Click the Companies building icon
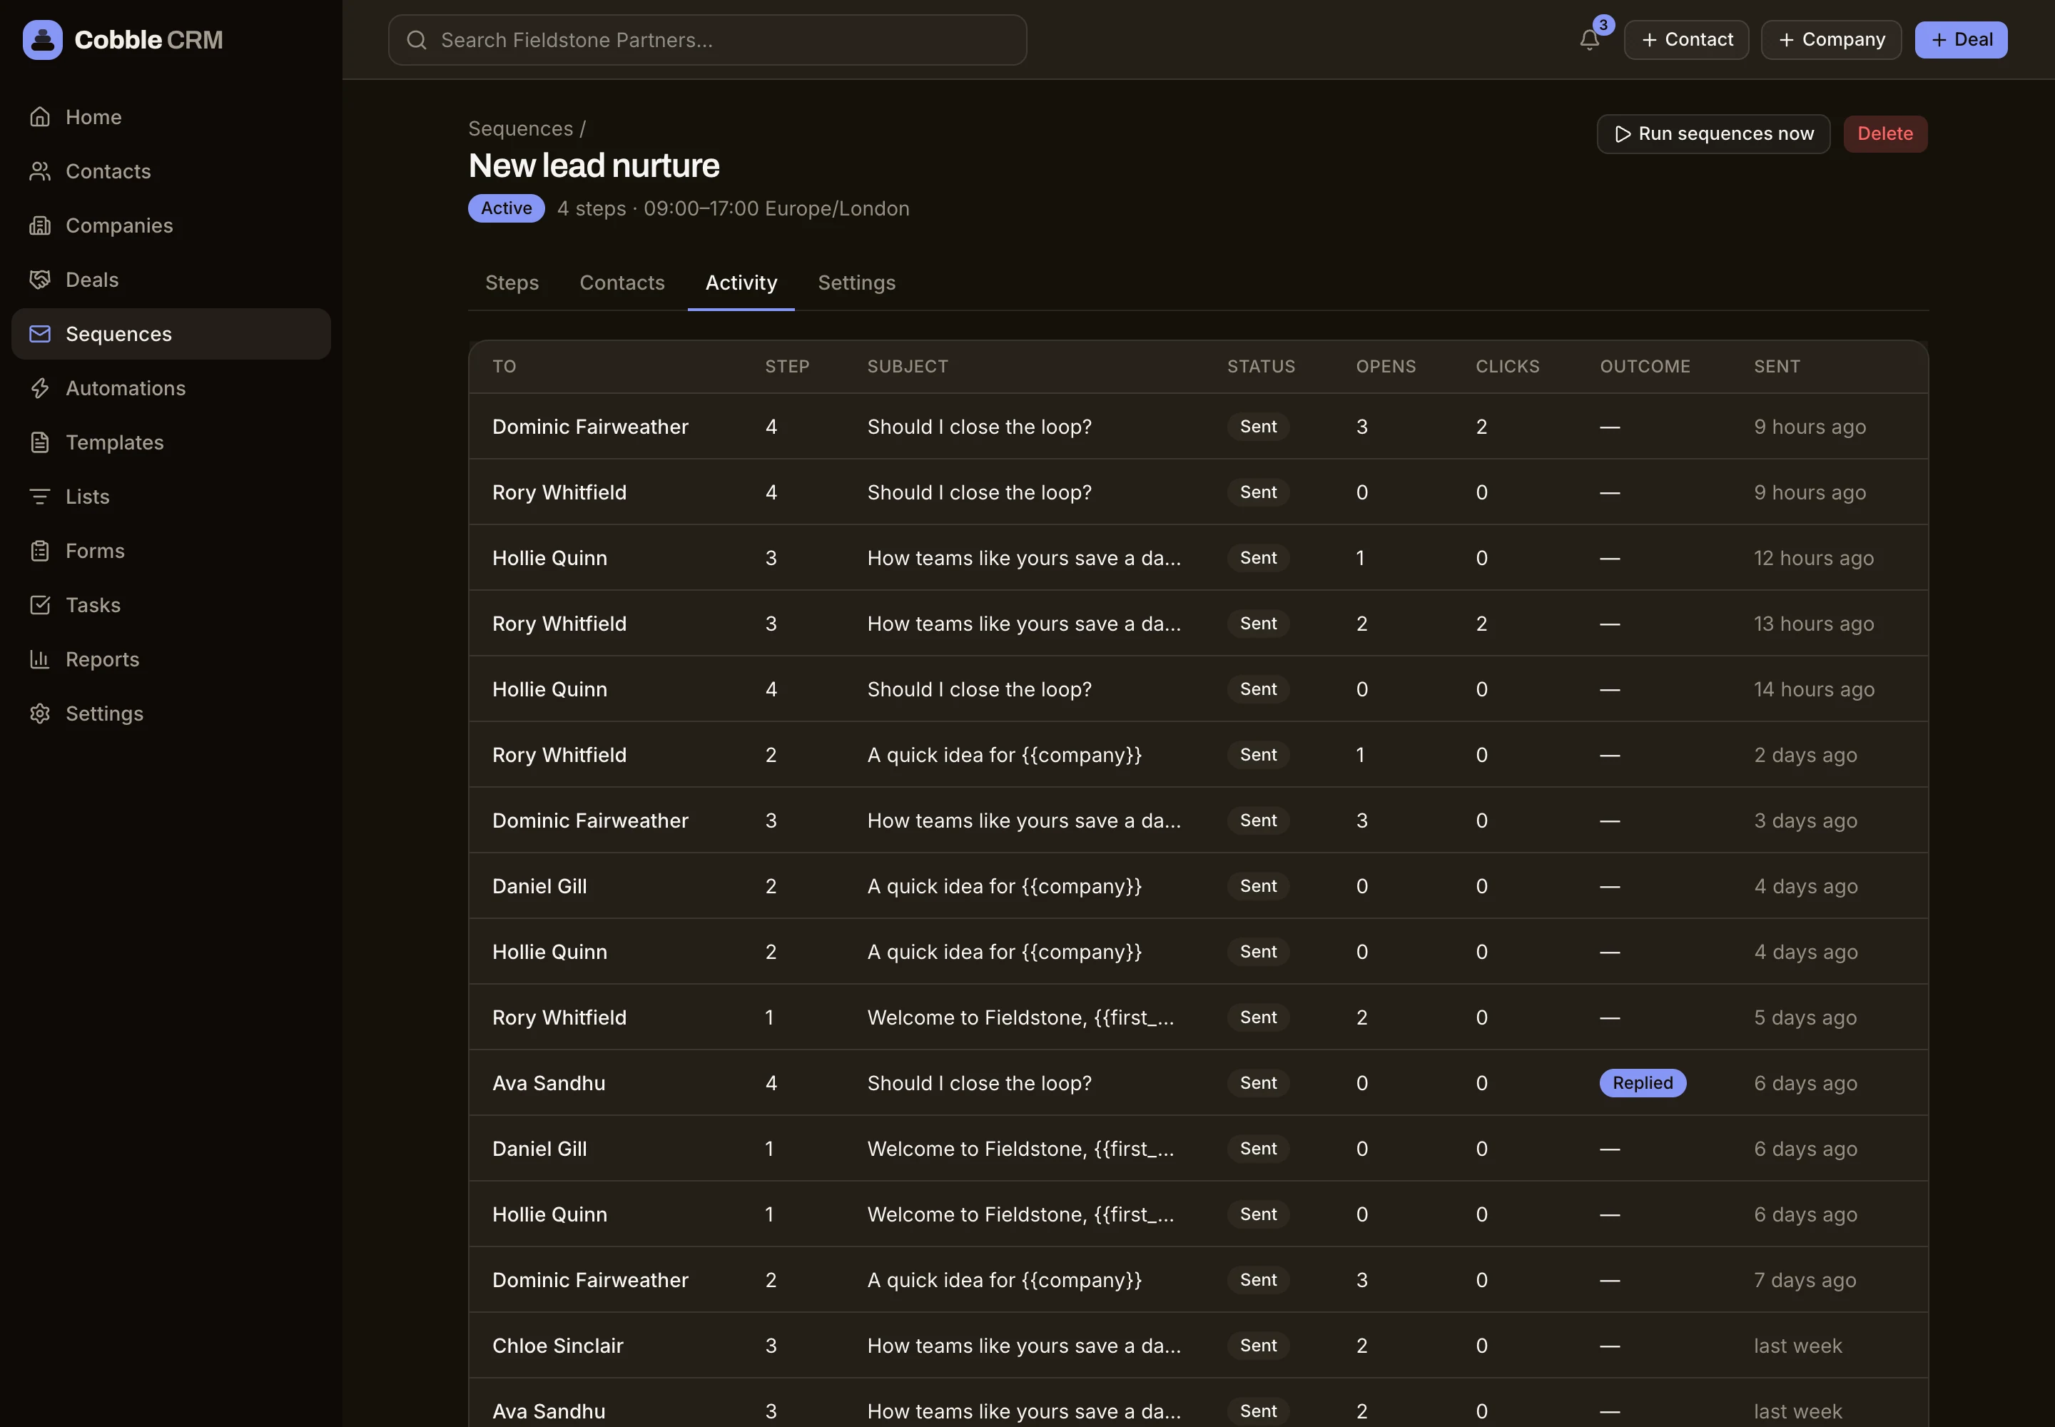Image resolution: width=2055 pixels, height=1427 pixels. pyautogui.click(x=39, y=225)
